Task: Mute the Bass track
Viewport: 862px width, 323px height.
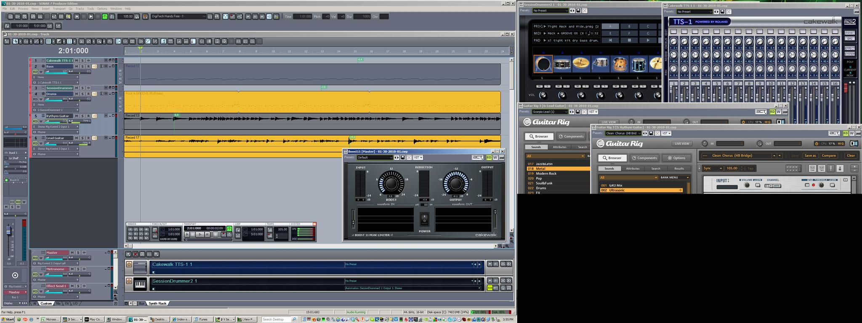Action: (77, 66)
